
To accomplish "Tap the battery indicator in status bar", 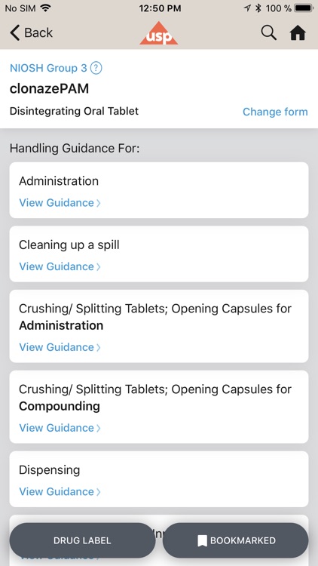I will point(304,8).
